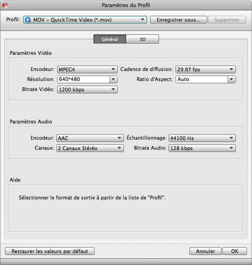Open Cadence de diffusion 29.97 fps dropdown

click(205, 69)
